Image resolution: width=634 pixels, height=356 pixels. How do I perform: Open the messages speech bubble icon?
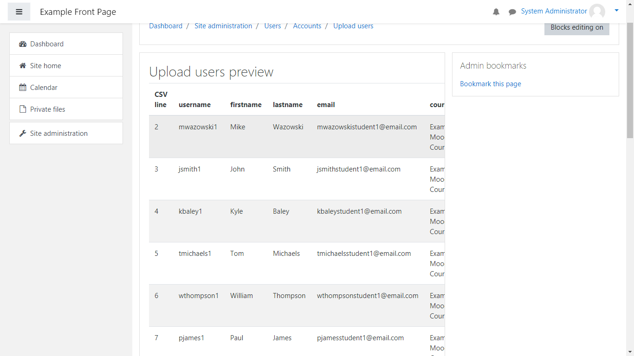pyautogui.click(x=512, y=12)
